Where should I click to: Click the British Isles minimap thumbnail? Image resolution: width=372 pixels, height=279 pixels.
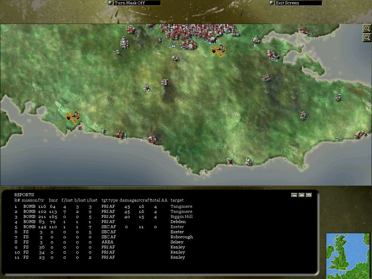pos(348,256)
